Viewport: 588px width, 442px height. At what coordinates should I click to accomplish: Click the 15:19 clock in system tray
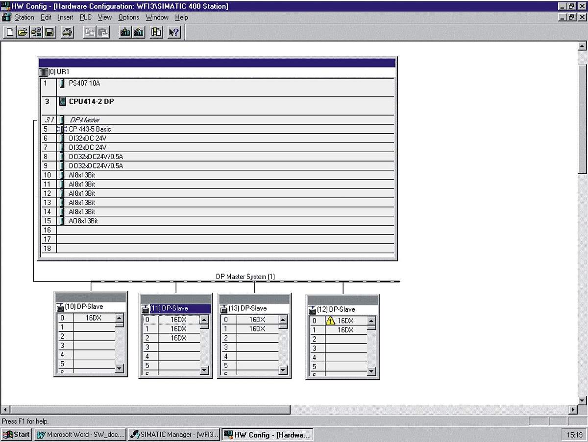pos(574,435)
